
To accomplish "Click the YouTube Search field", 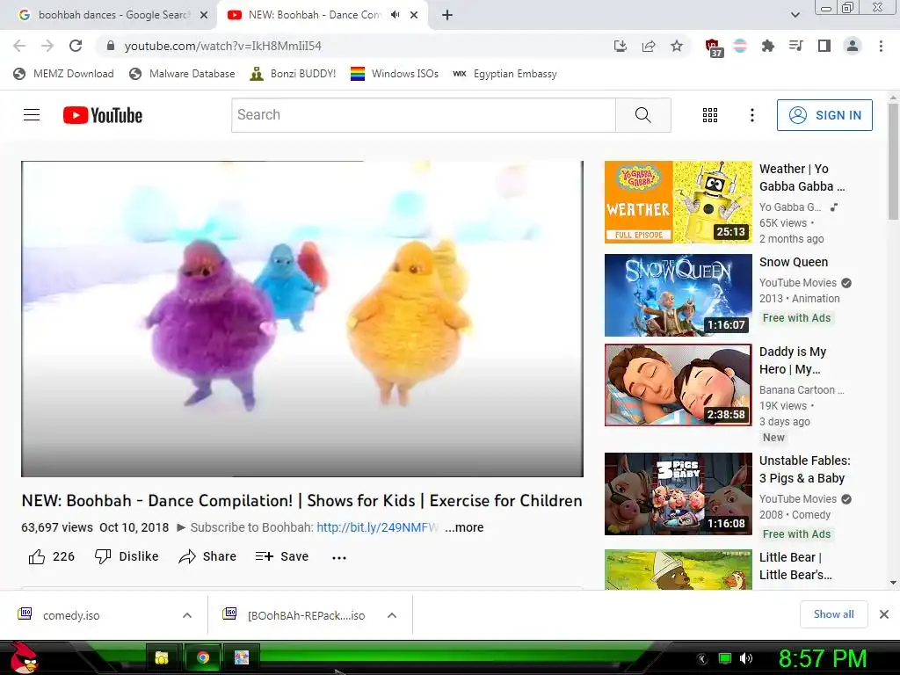I will (424, 115).
